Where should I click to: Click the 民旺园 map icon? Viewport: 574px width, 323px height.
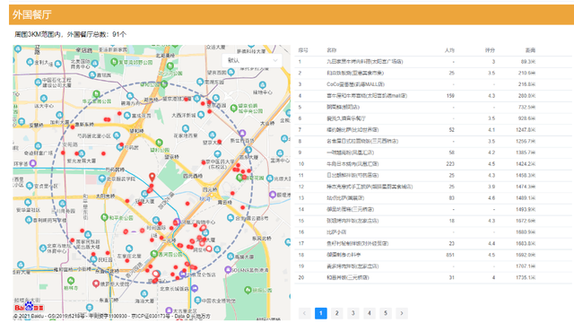93,259
